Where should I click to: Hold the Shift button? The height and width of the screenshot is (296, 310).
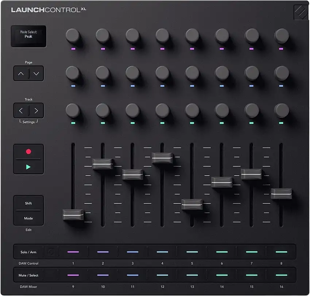tap(28, 203)
